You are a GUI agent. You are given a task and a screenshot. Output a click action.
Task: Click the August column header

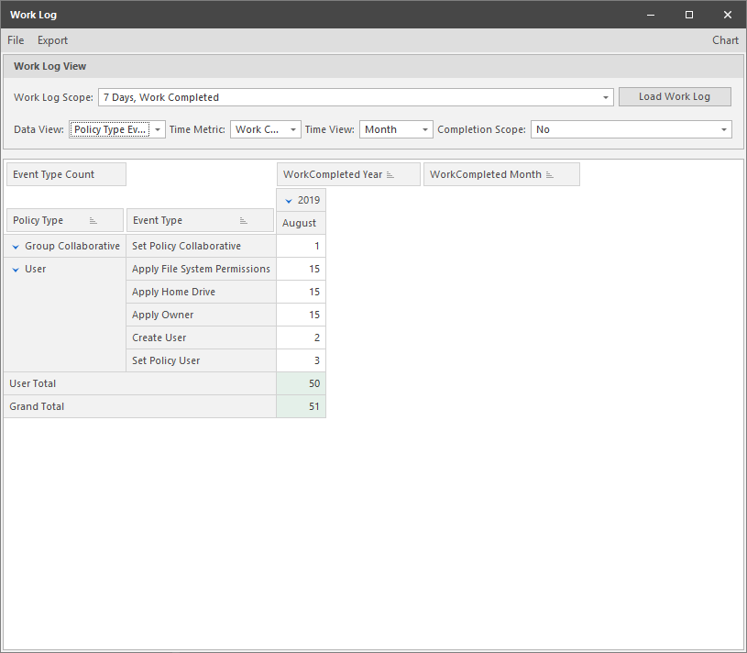click(x=301, y=222)
